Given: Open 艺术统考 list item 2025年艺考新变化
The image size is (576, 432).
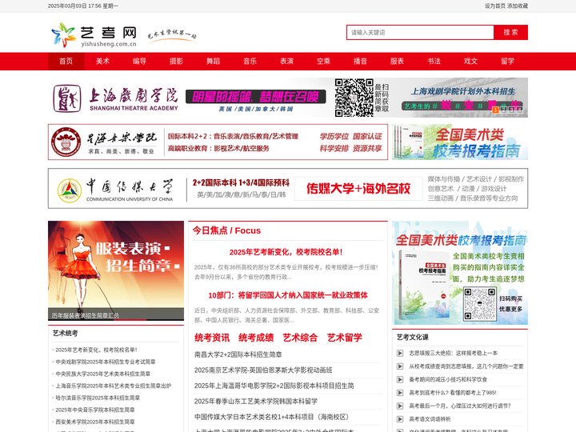Looking at the screenshot, I should (x=96, y=350).
